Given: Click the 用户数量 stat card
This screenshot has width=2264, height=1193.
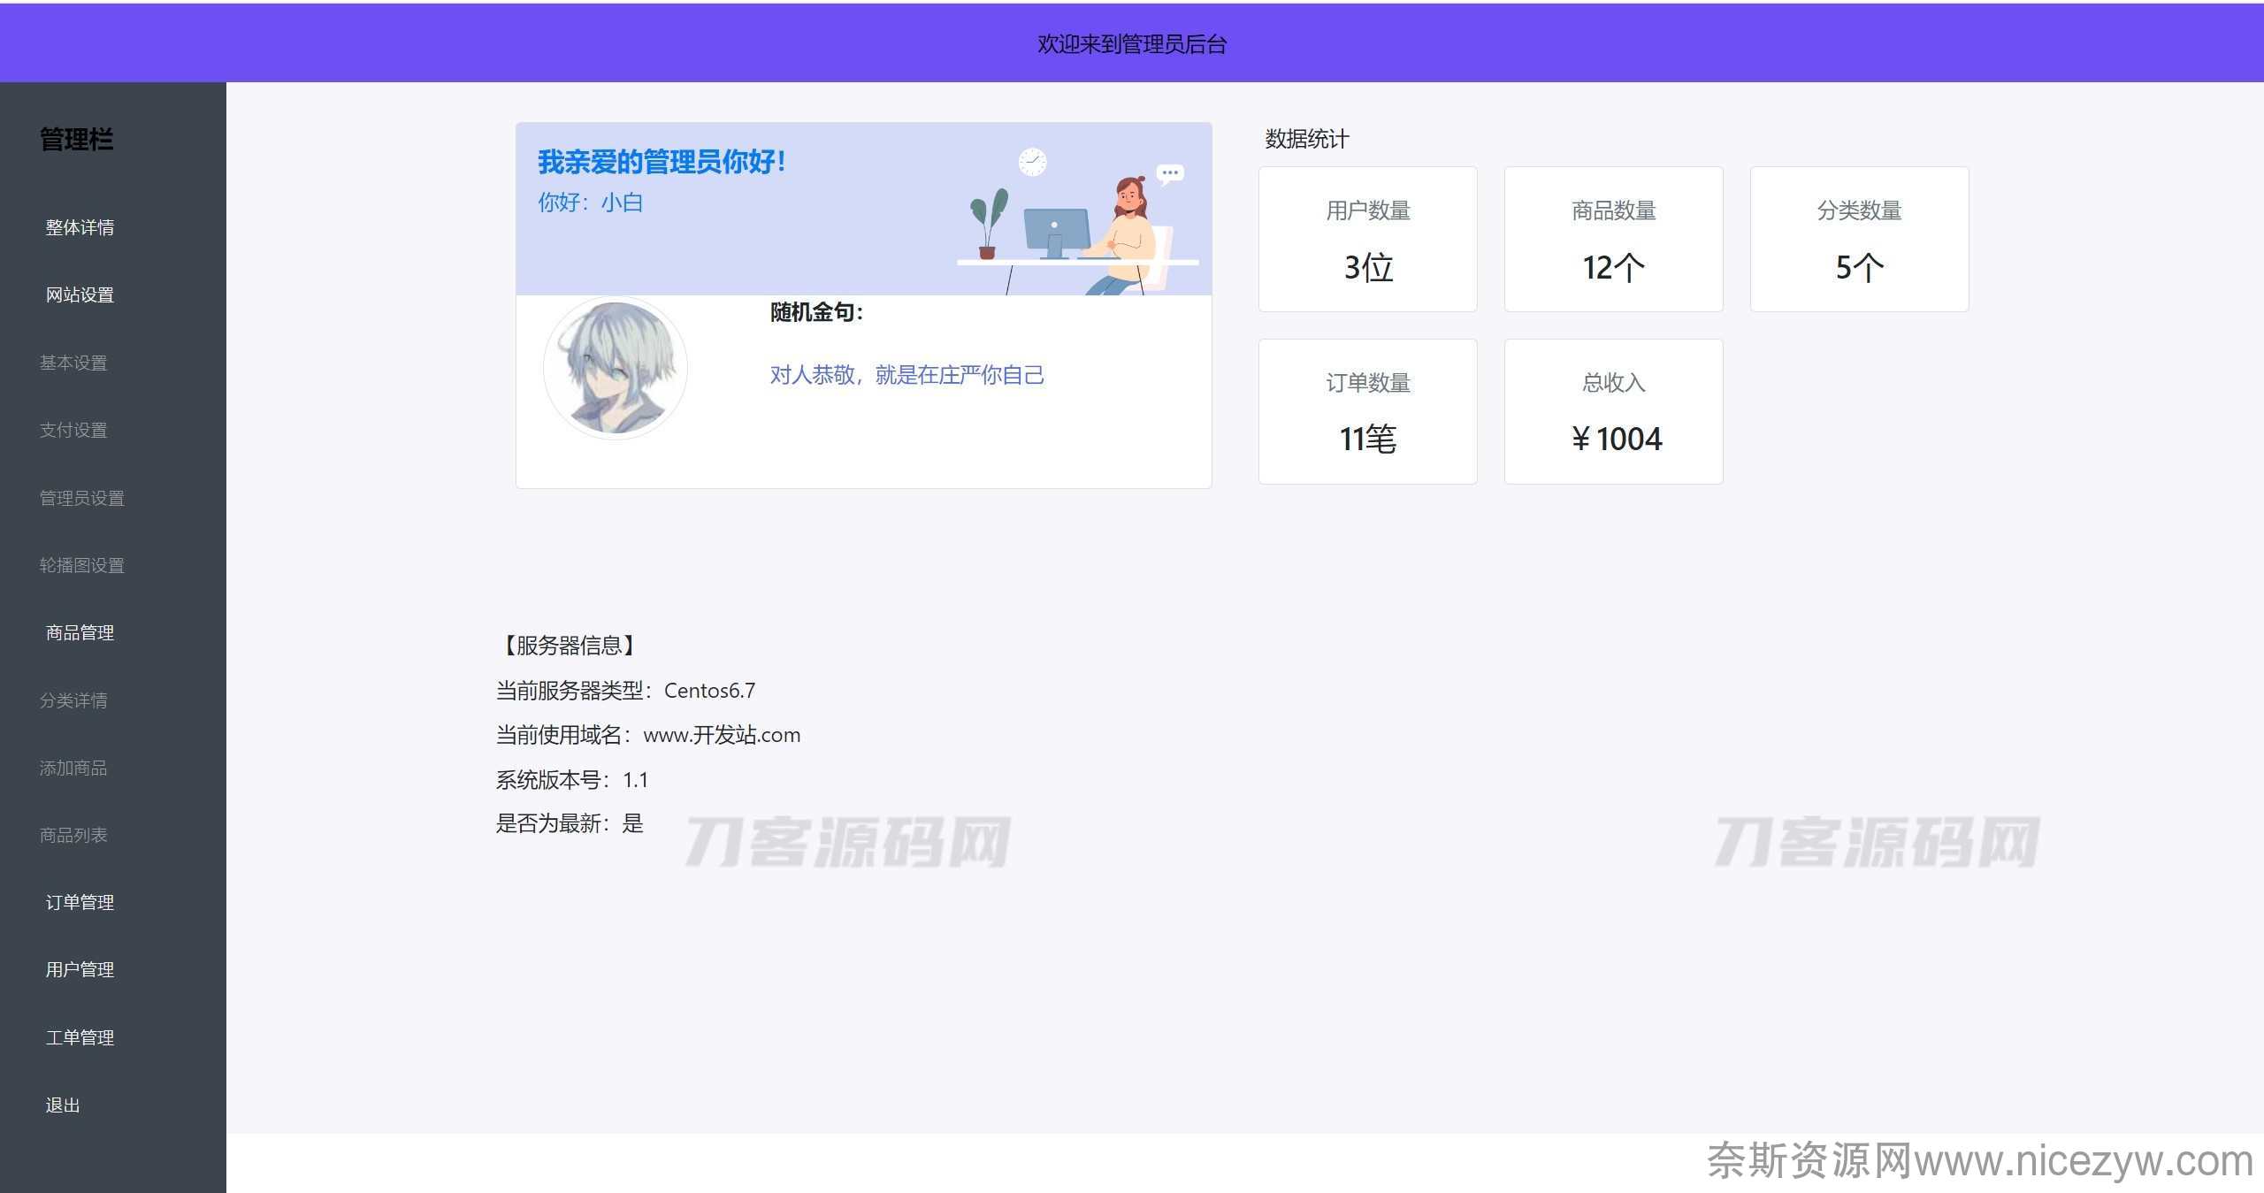Looking at the screenshot, I should click(x=1367, y=239).
